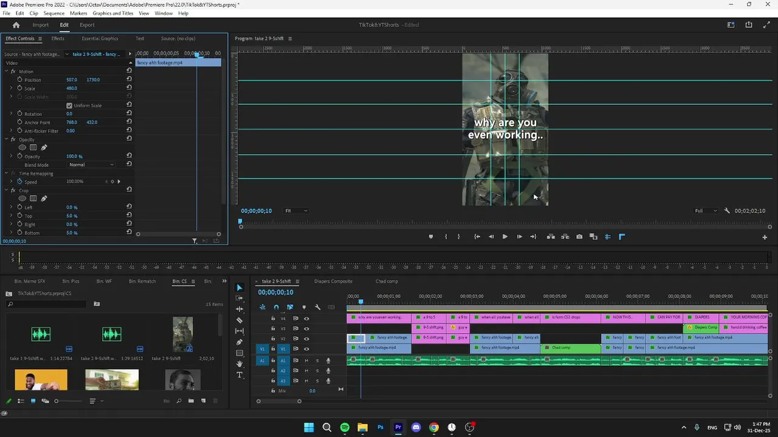Screen dimensions: 778x437
Task: Hide track V4 using its eye icon
Action: pos(306,319)
